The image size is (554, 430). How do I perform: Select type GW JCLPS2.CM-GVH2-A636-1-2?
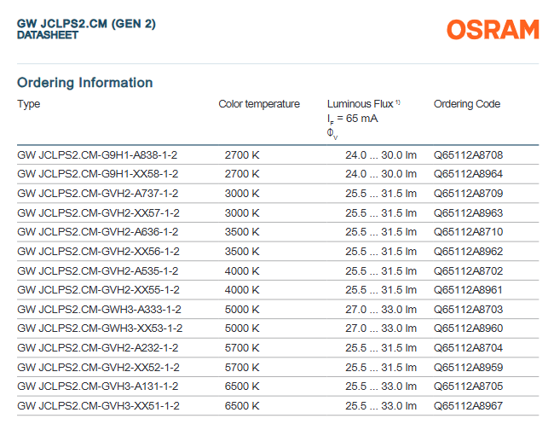coord(97,232)
